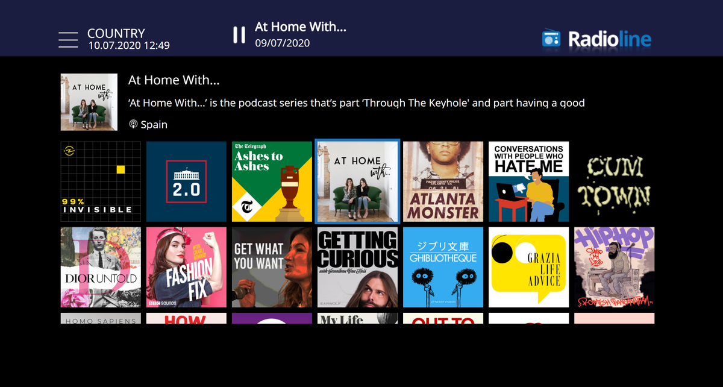The height and width of the screenshot is (387, 723).
Task: Open the Dior Untold podcast
Action: 101,267
